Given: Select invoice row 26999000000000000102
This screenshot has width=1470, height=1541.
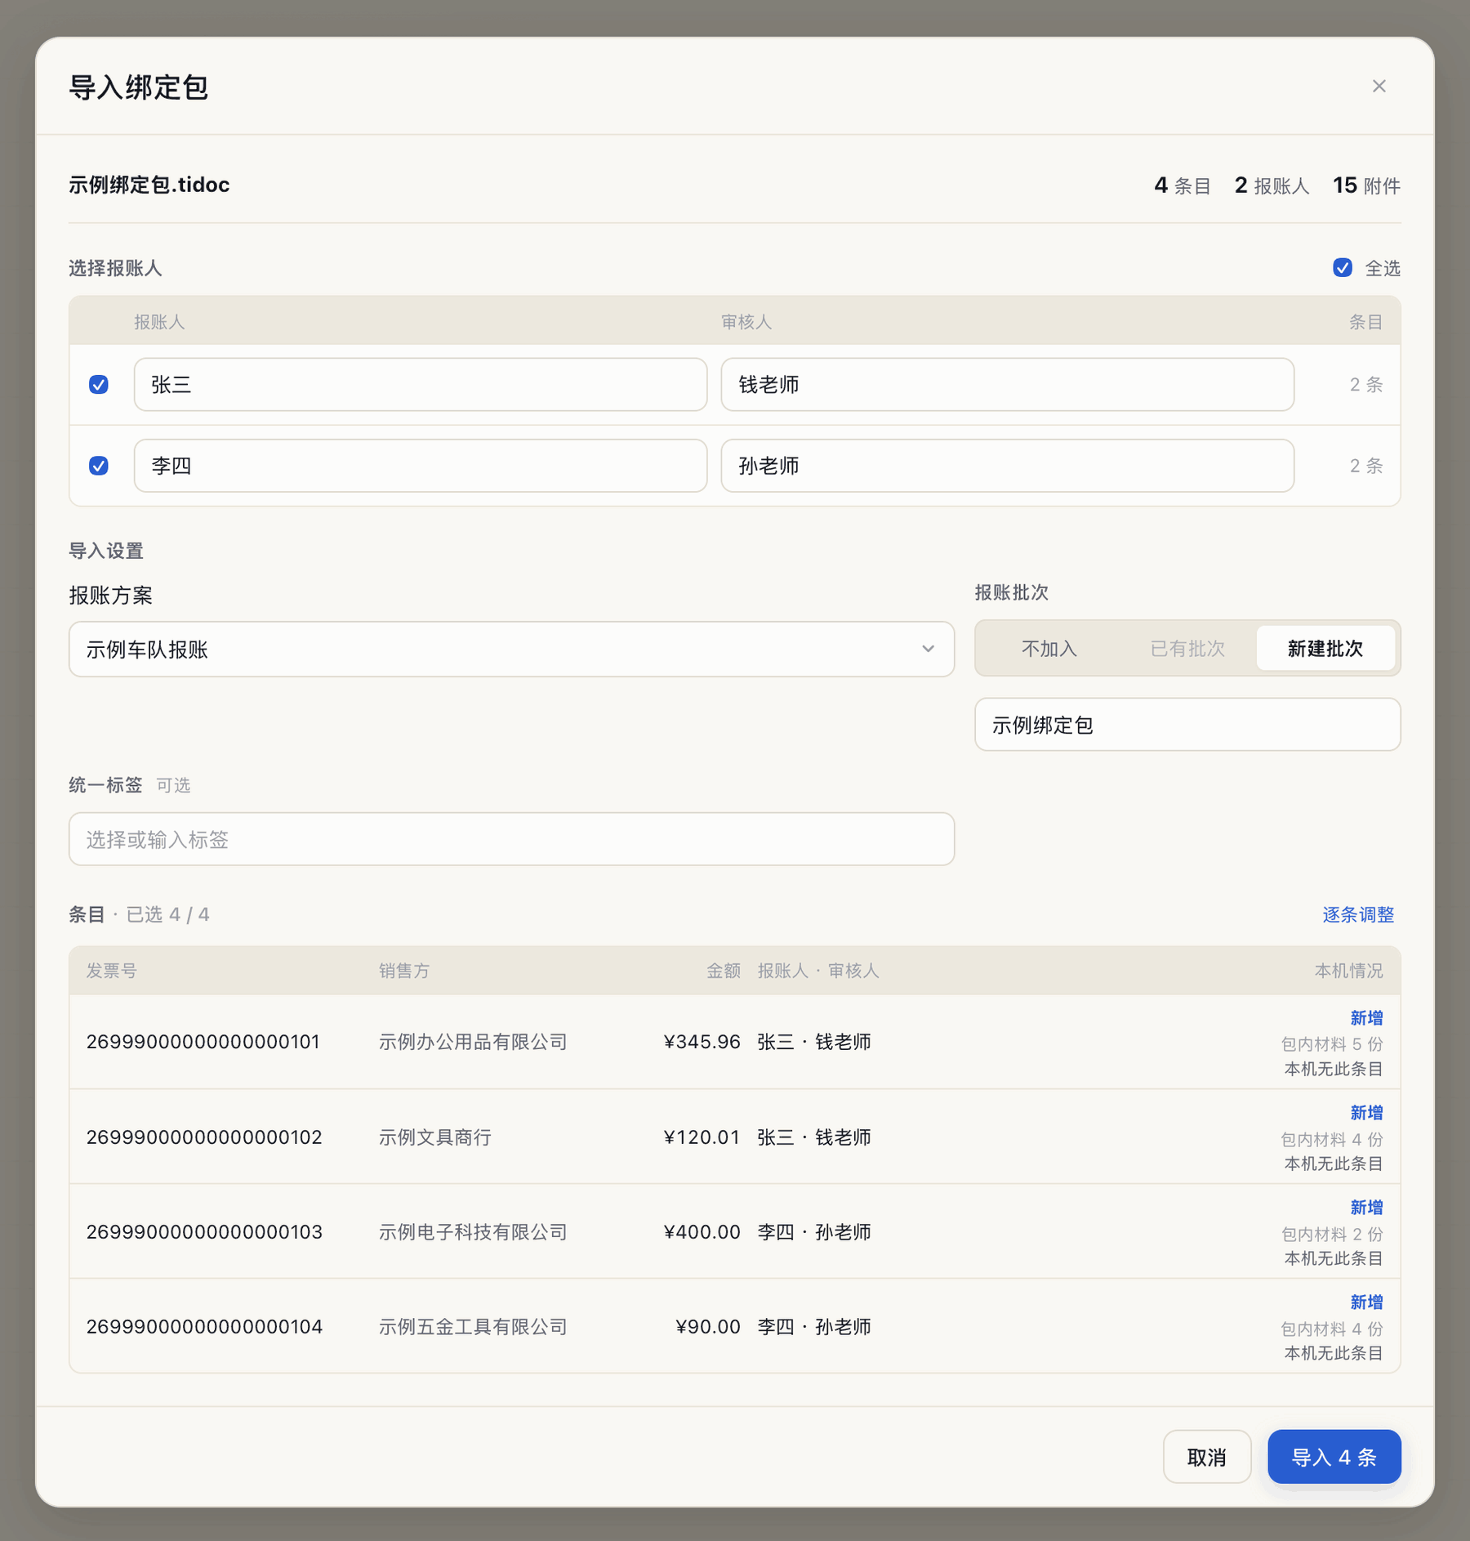Looking at the screenshot, I should pyautogui.click(x=735, y=1137).
